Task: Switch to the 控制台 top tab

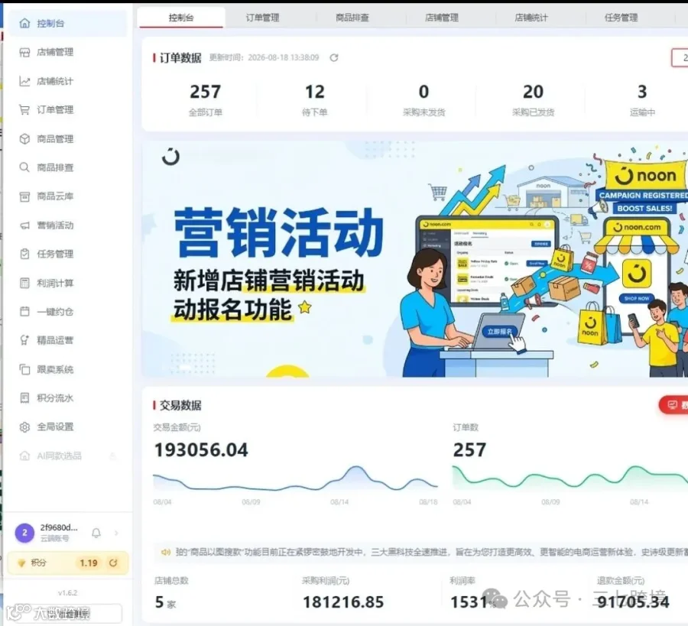Action: 181,18
